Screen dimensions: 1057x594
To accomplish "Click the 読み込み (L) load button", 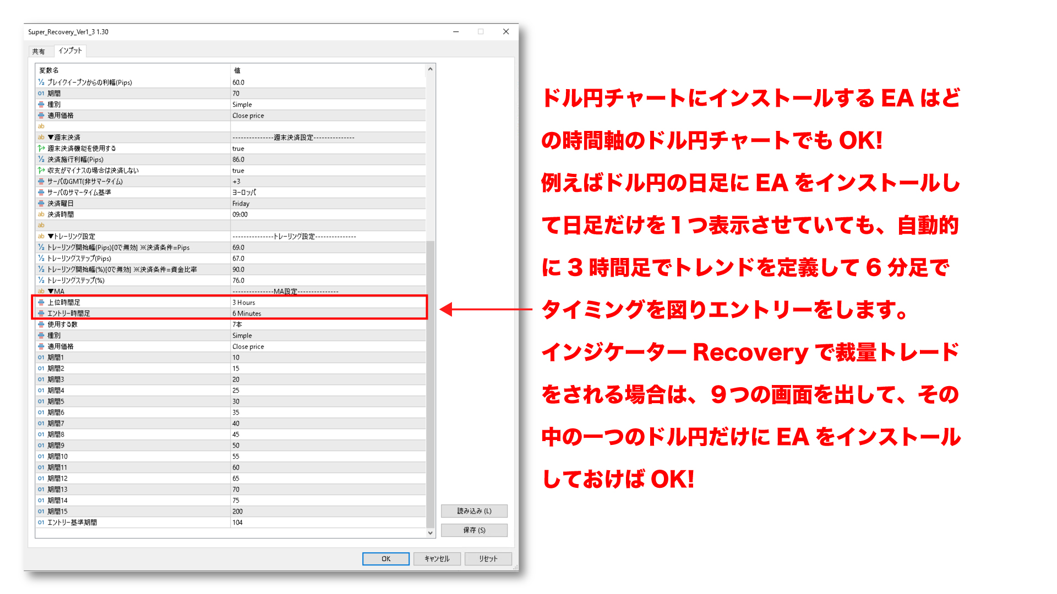I will pyautogui.click(x=474, y=511).
